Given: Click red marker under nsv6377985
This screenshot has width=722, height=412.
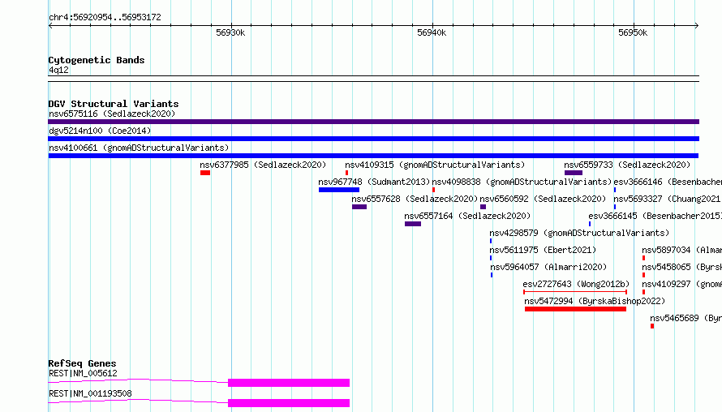Looking at the screenshot, I should click(205, 173).
